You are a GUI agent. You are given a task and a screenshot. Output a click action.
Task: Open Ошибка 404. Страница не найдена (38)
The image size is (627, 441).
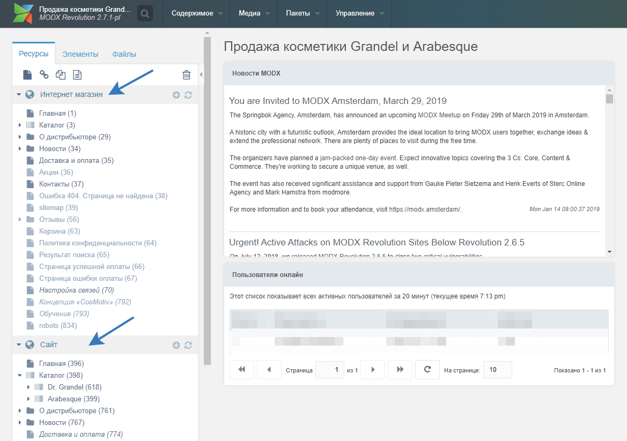(103, 196)
